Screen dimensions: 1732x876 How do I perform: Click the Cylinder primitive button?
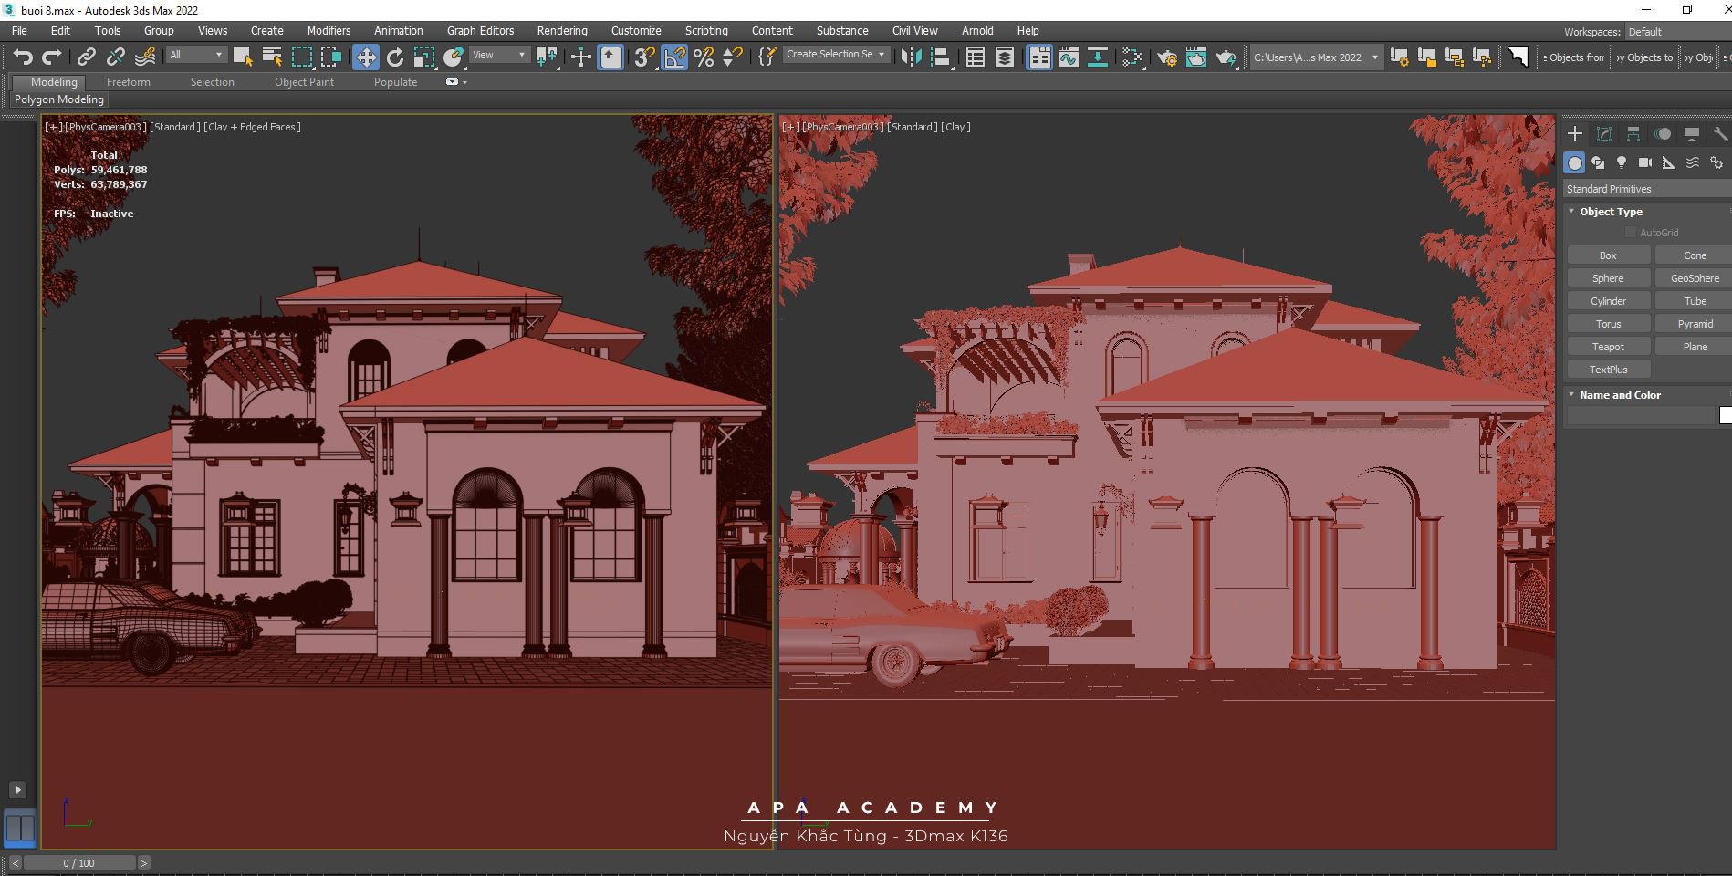1608,301
